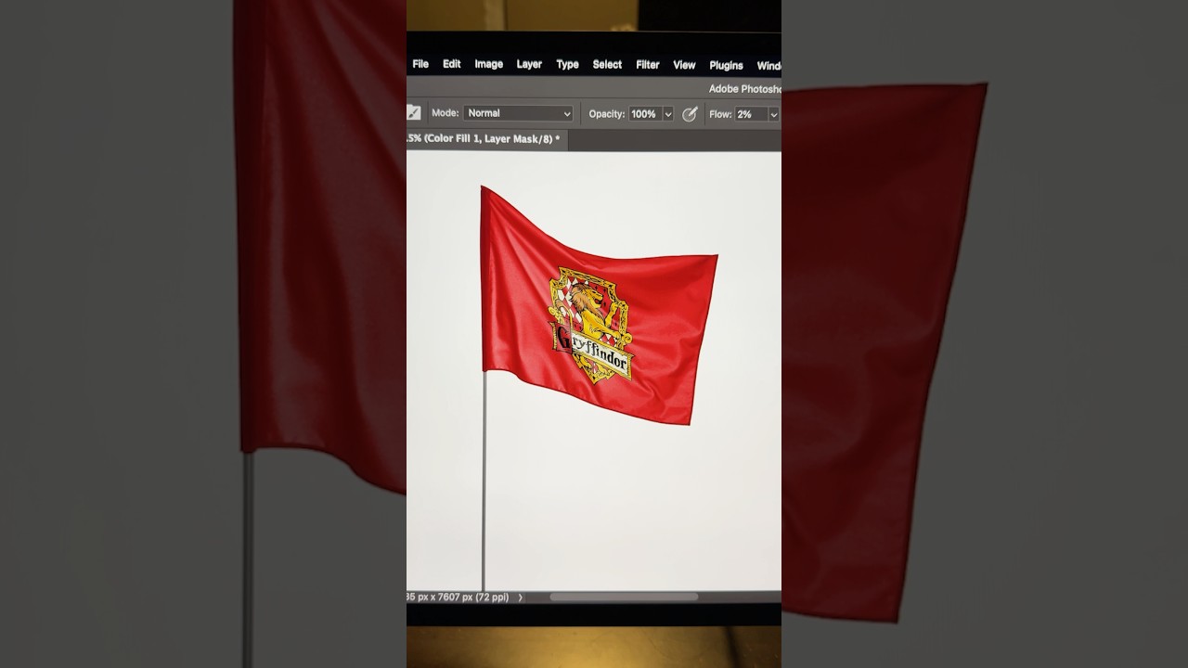This screenshot has width=1188, height=668.
Task: Open the Window menu
Action: tap(769, 65)
